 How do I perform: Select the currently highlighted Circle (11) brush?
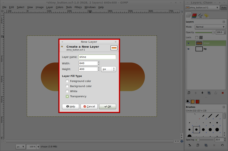click(196, 130)
